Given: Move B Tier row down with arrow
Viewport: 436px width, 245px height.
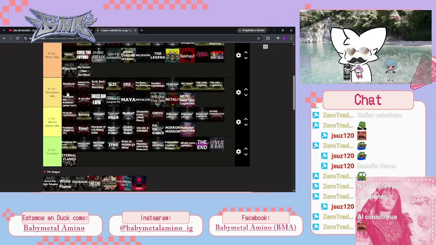Looking at the screenshot, I should [x=246, y=95].
